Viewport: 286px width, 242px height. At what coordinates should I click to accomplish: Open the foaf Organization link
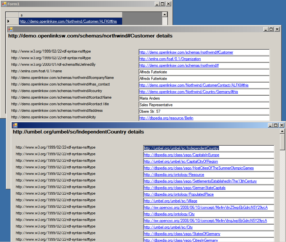tap(170, 59)
